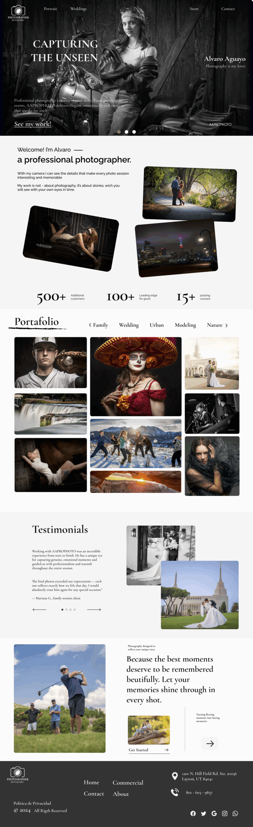Advance portfolio categories with right chevron
This screenshot has width=253, height=827.
pyautogui.click(x=226, y=325)
